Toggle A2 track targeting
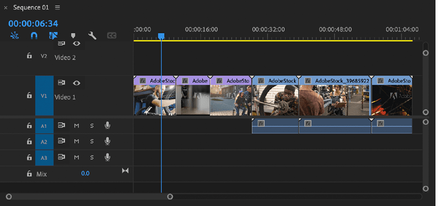441x206 pixels. tap(44, 142)
